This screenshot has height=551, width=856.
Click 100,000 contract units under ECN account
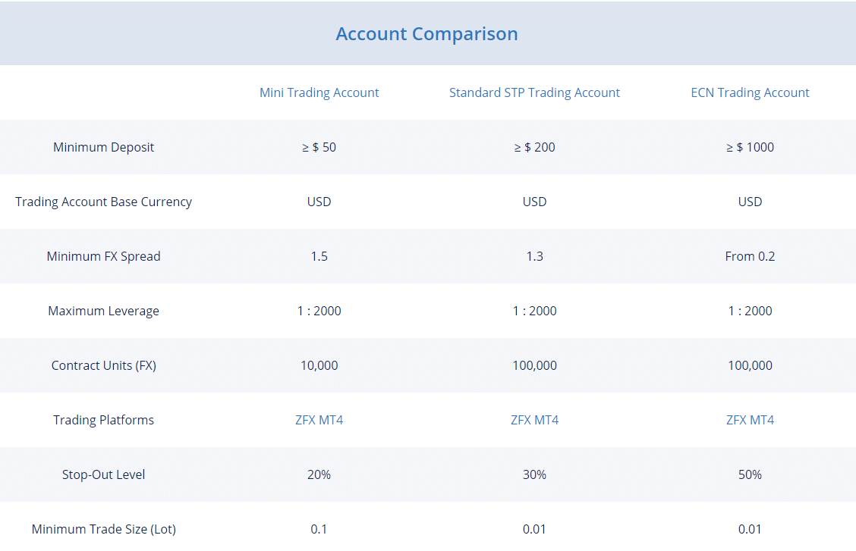(750, 365)
